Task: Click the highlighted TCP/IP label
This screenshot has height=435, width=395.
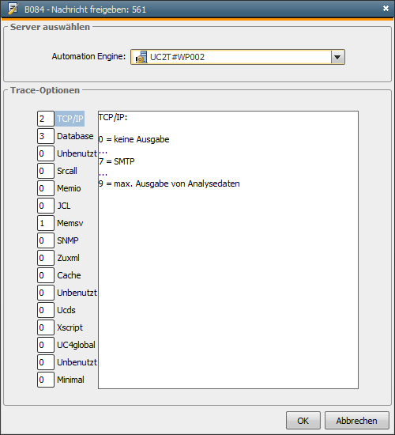Action: tap(70, 119)
